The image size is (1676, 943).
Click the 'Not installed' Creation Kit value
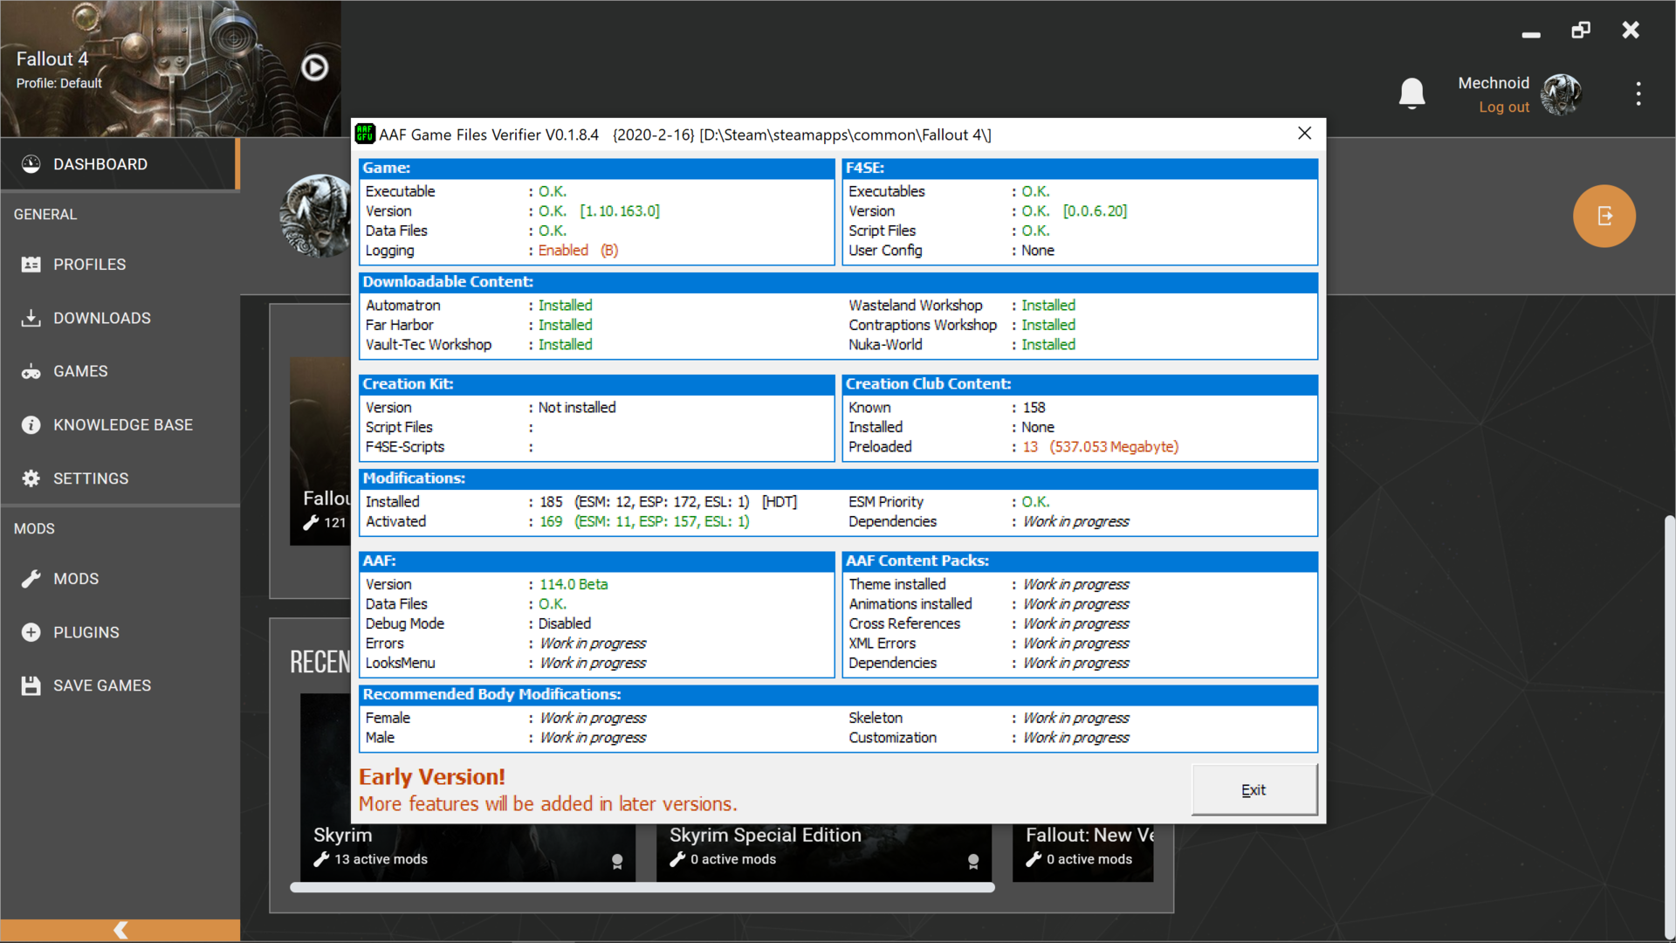(577, 408)
